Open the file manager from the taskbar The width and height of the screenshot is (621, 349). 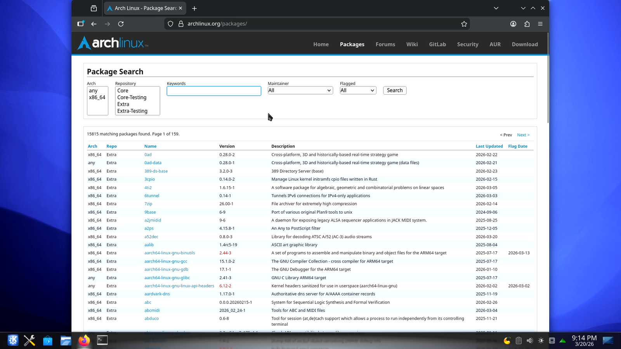coord(66,340)
